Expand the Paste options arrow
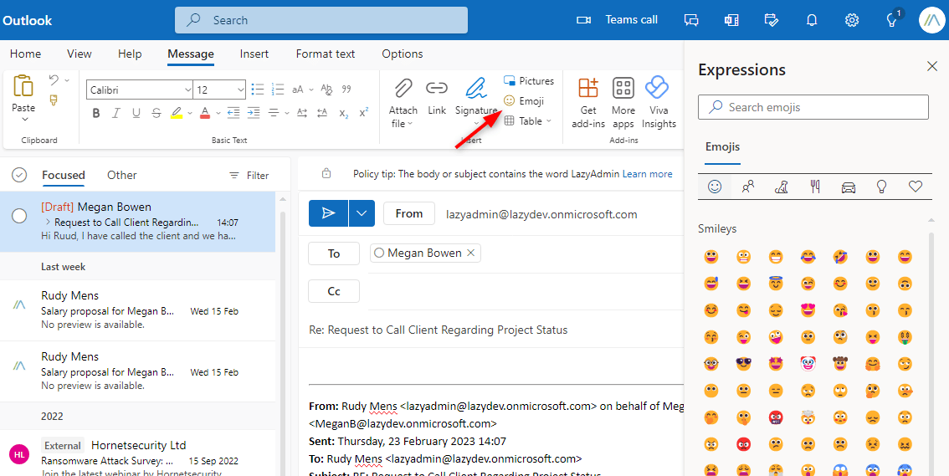This screenshot has height=476, width=949. tap(23, 120)
